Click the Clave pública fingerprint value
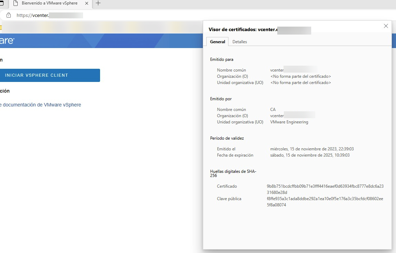396x253 pixels. coord(325,202)
